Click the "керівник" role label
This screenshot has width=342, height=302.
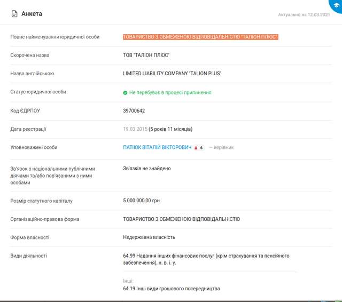(223, 147)
